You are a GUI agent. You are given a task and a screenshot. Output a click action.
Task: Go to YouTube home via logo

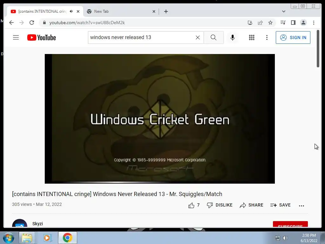(x=42, y=37)
